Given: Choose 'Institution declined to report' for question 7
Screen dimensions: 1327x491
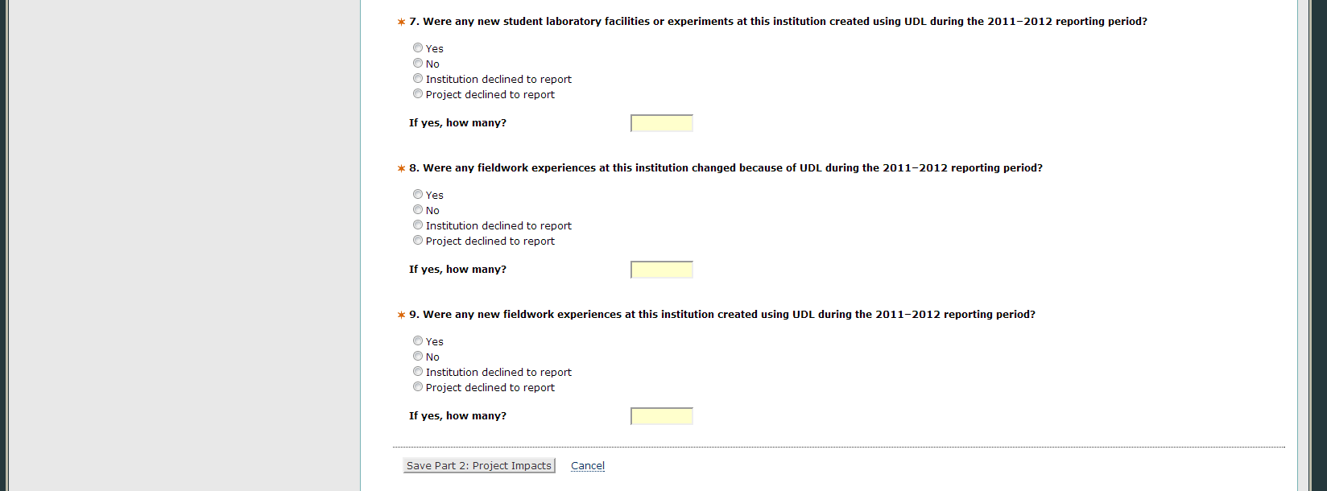Looking at the screenshot, I should (418, 79).
